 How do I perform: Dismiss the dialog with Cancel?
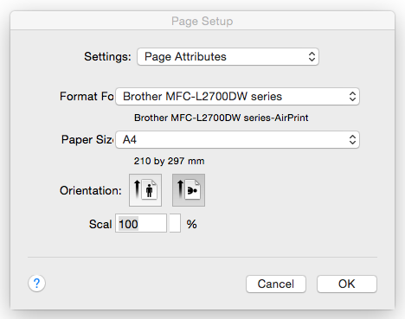coord(276,284)
